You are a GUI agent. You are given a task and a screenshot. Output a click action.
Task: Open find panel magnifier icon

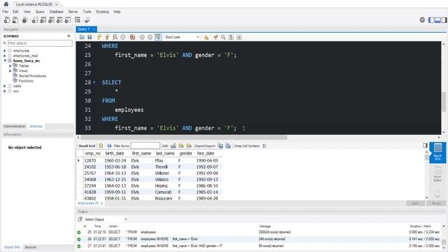(223, 37)
